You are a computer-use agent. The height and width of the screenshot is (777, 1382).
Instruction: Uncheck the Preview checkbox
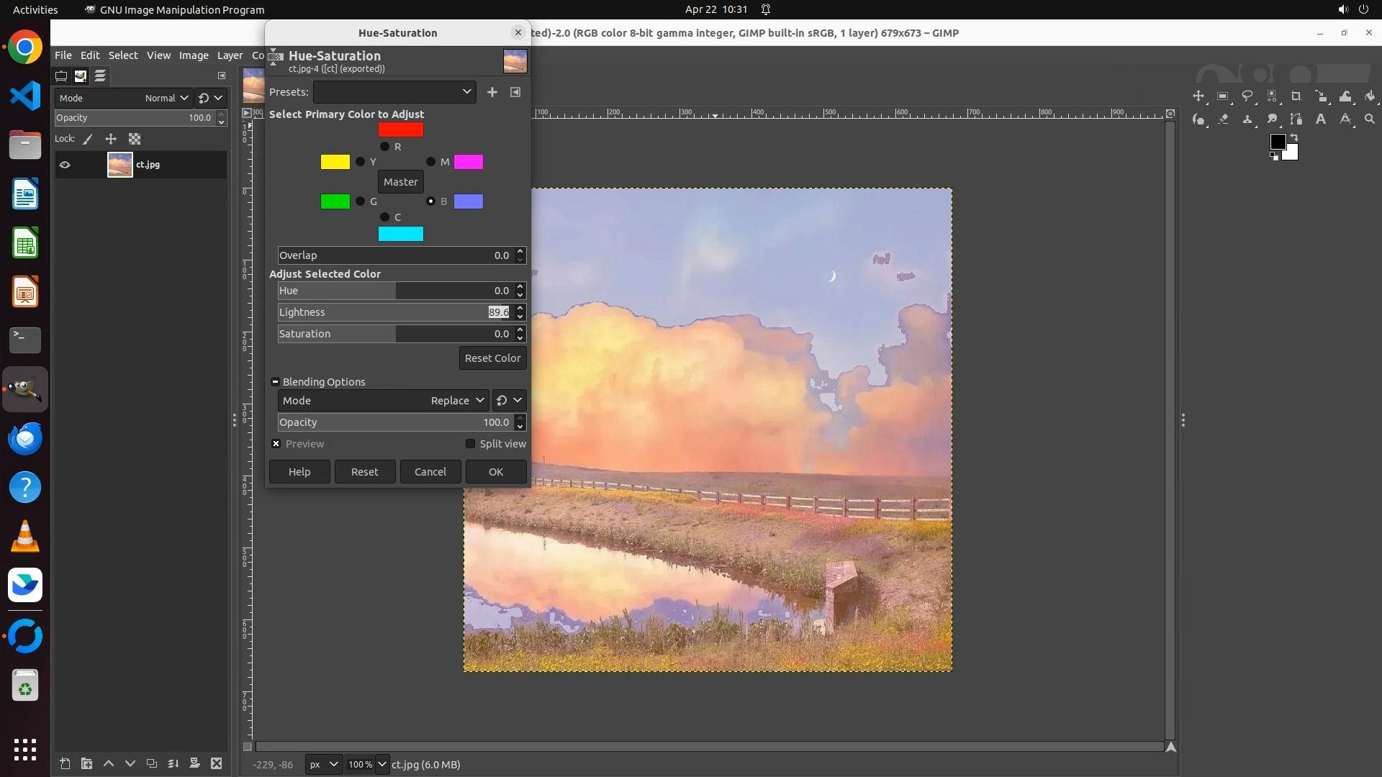(x=276, y=444)
